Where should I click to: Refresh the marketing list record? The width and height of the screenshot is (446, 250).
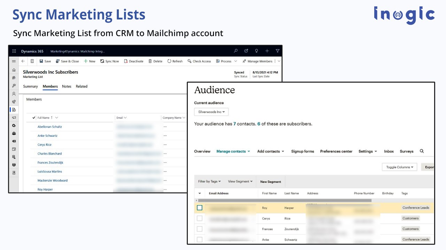click(169, 61)
